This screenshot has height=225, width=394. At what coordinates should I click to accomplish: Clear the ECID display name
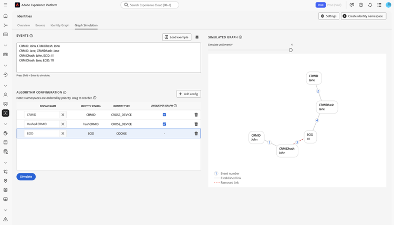click(63, 134)
